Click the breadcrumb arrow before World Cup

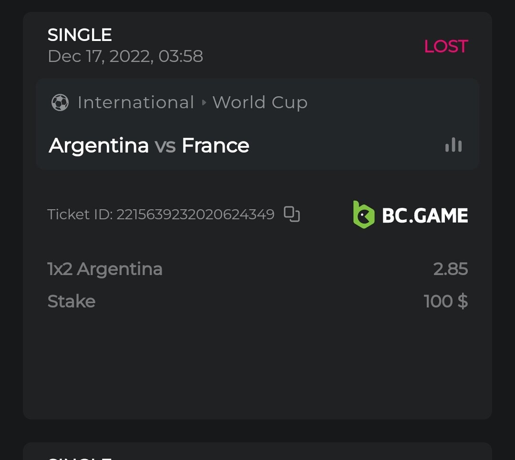(x=204, y=102)
